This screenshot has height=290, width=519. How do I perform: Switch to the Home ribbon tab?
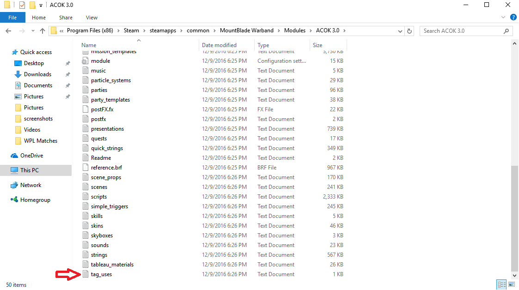point(39,18)
